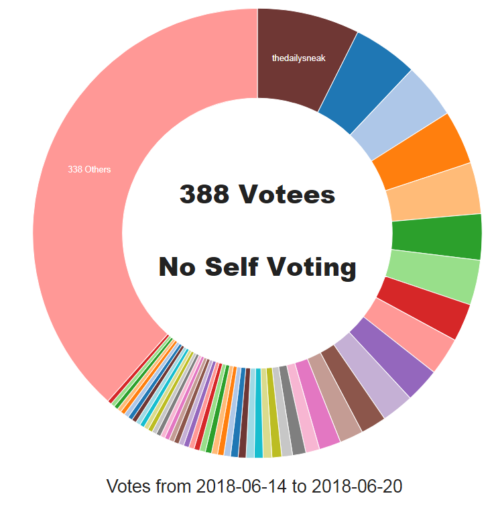Click the 388 Votees center heading
The image size is (494, 506).
pos(257,194)
